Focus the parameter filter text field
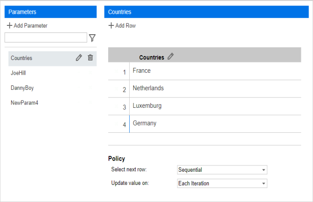The height and width of the screenshot is (202, 313). coord(46,38)
